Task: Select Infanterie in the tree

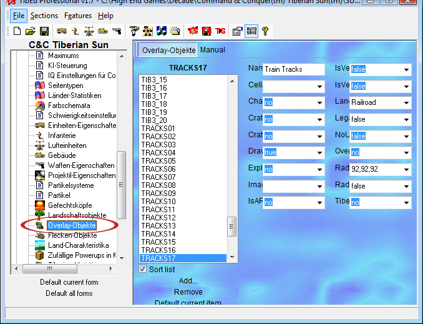Action: [62, 135]
